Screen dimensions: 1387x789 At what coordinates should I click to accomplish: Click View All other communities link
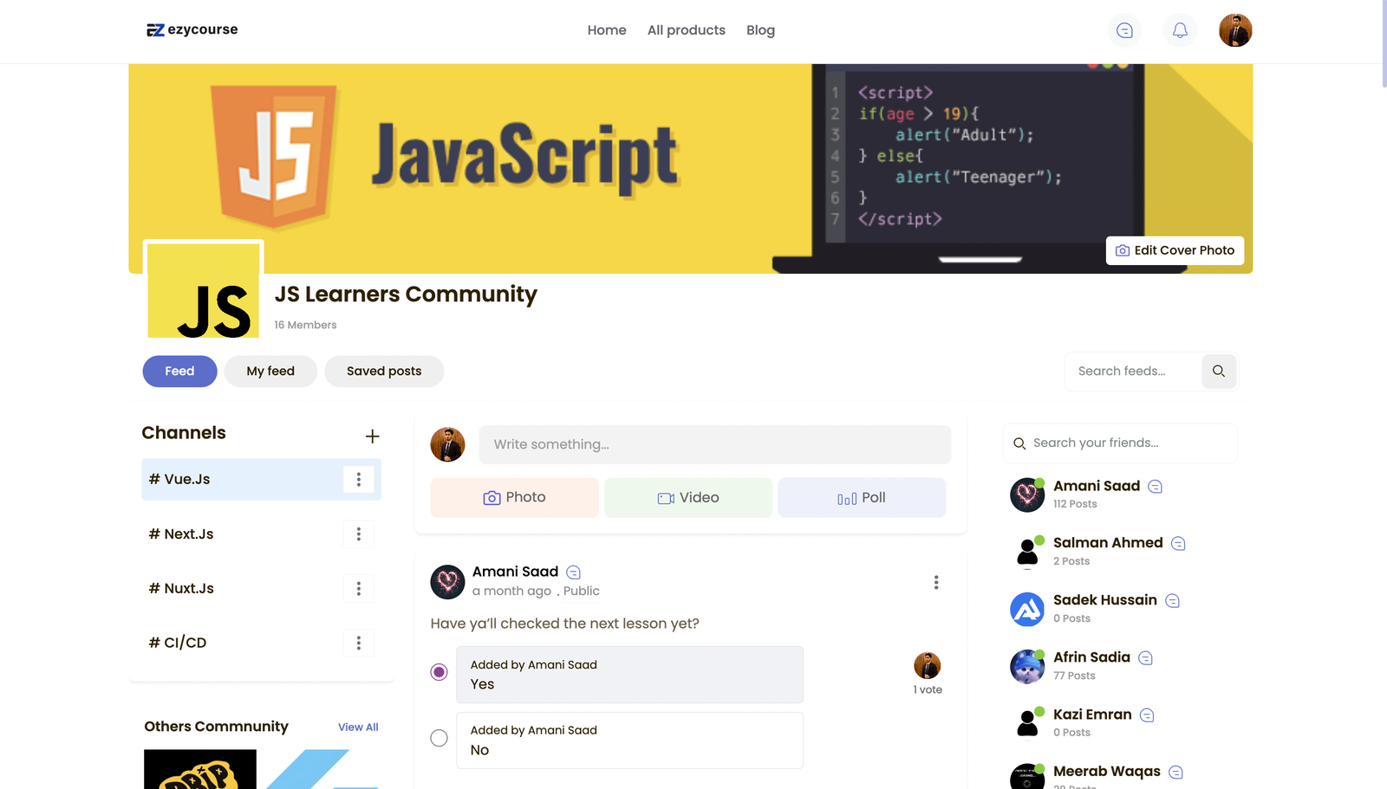[358, 728]
